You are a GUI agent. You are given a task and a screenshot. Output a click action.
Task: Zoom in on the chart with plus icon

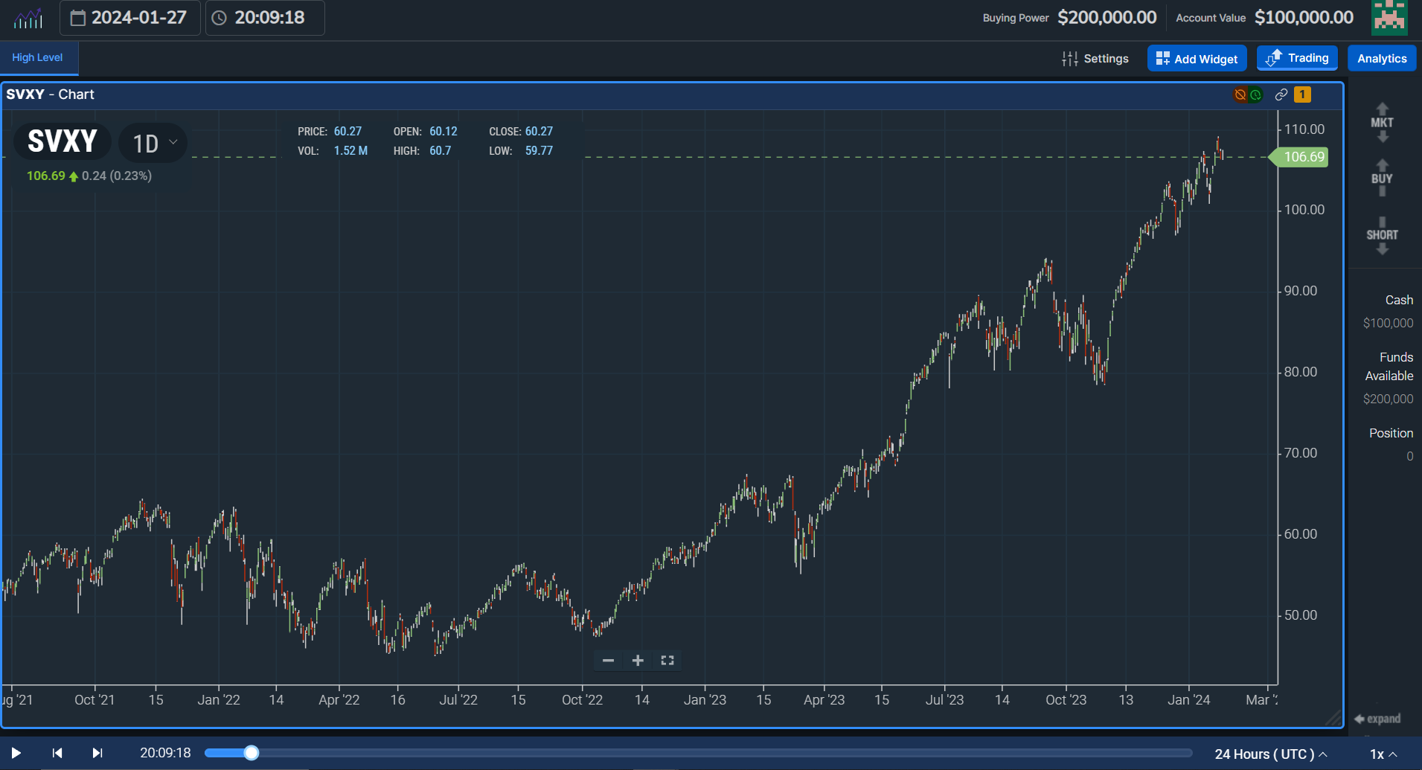[x=637, y=660]
